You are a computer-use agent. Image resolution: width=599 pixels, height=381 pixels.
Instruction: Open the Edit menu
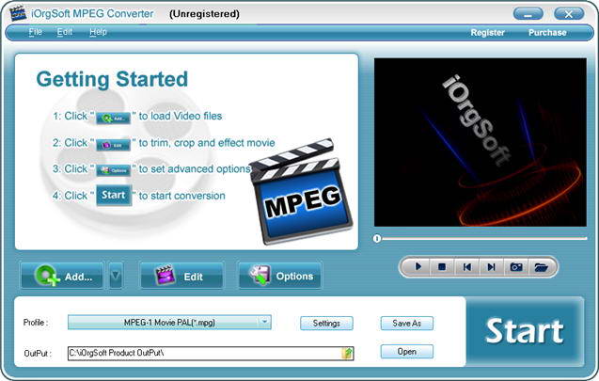point(65,32)
